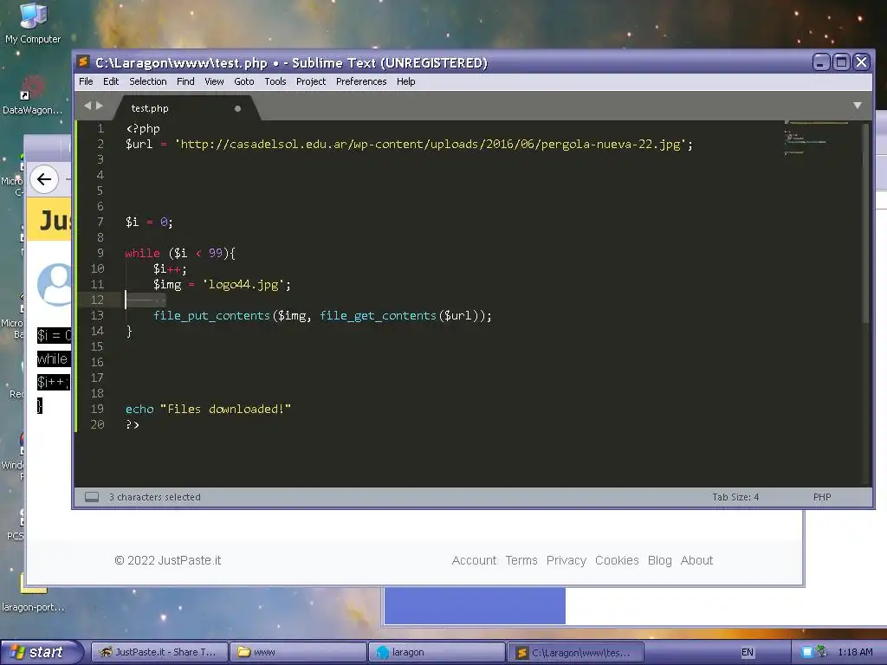Click the unsaved dot on test.php tab
Screen dimensions: 887x665
pyautogui.click(x=237, y=108)
